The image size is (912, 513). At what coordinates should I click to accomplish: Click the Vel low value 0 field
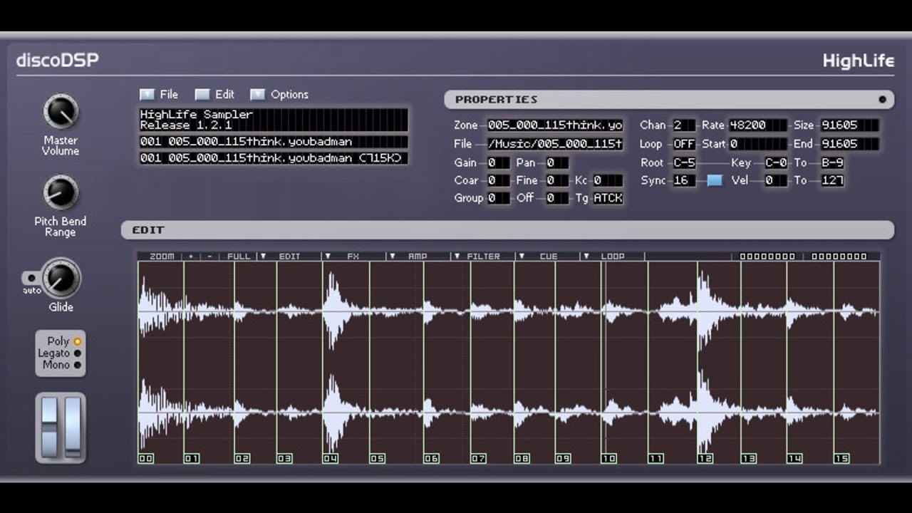point(776,180)
